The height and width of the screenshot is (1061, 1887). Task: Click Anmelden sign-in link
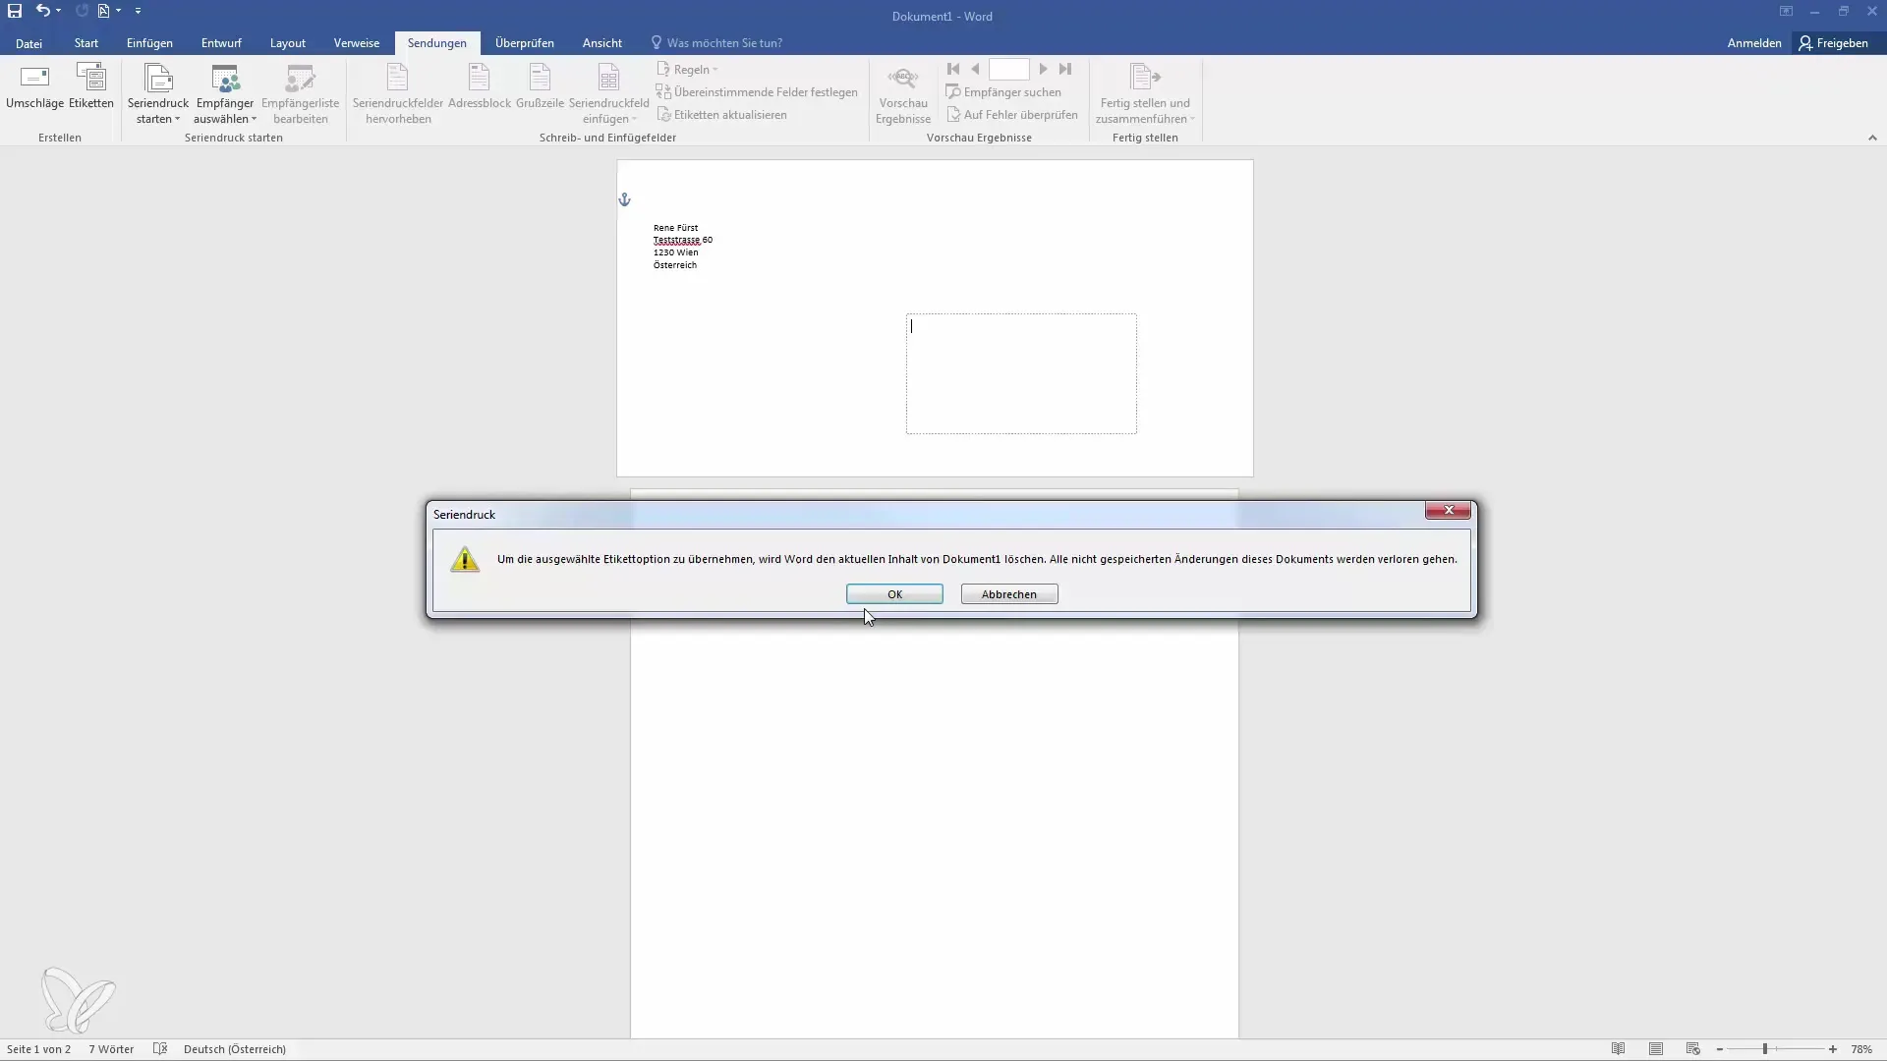click(x=1753, y=43)
